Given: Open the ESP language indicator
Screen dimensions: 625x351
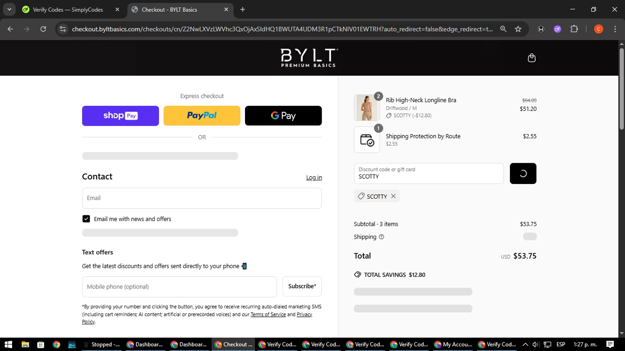Looking at the screenshot, I should 561,344.
